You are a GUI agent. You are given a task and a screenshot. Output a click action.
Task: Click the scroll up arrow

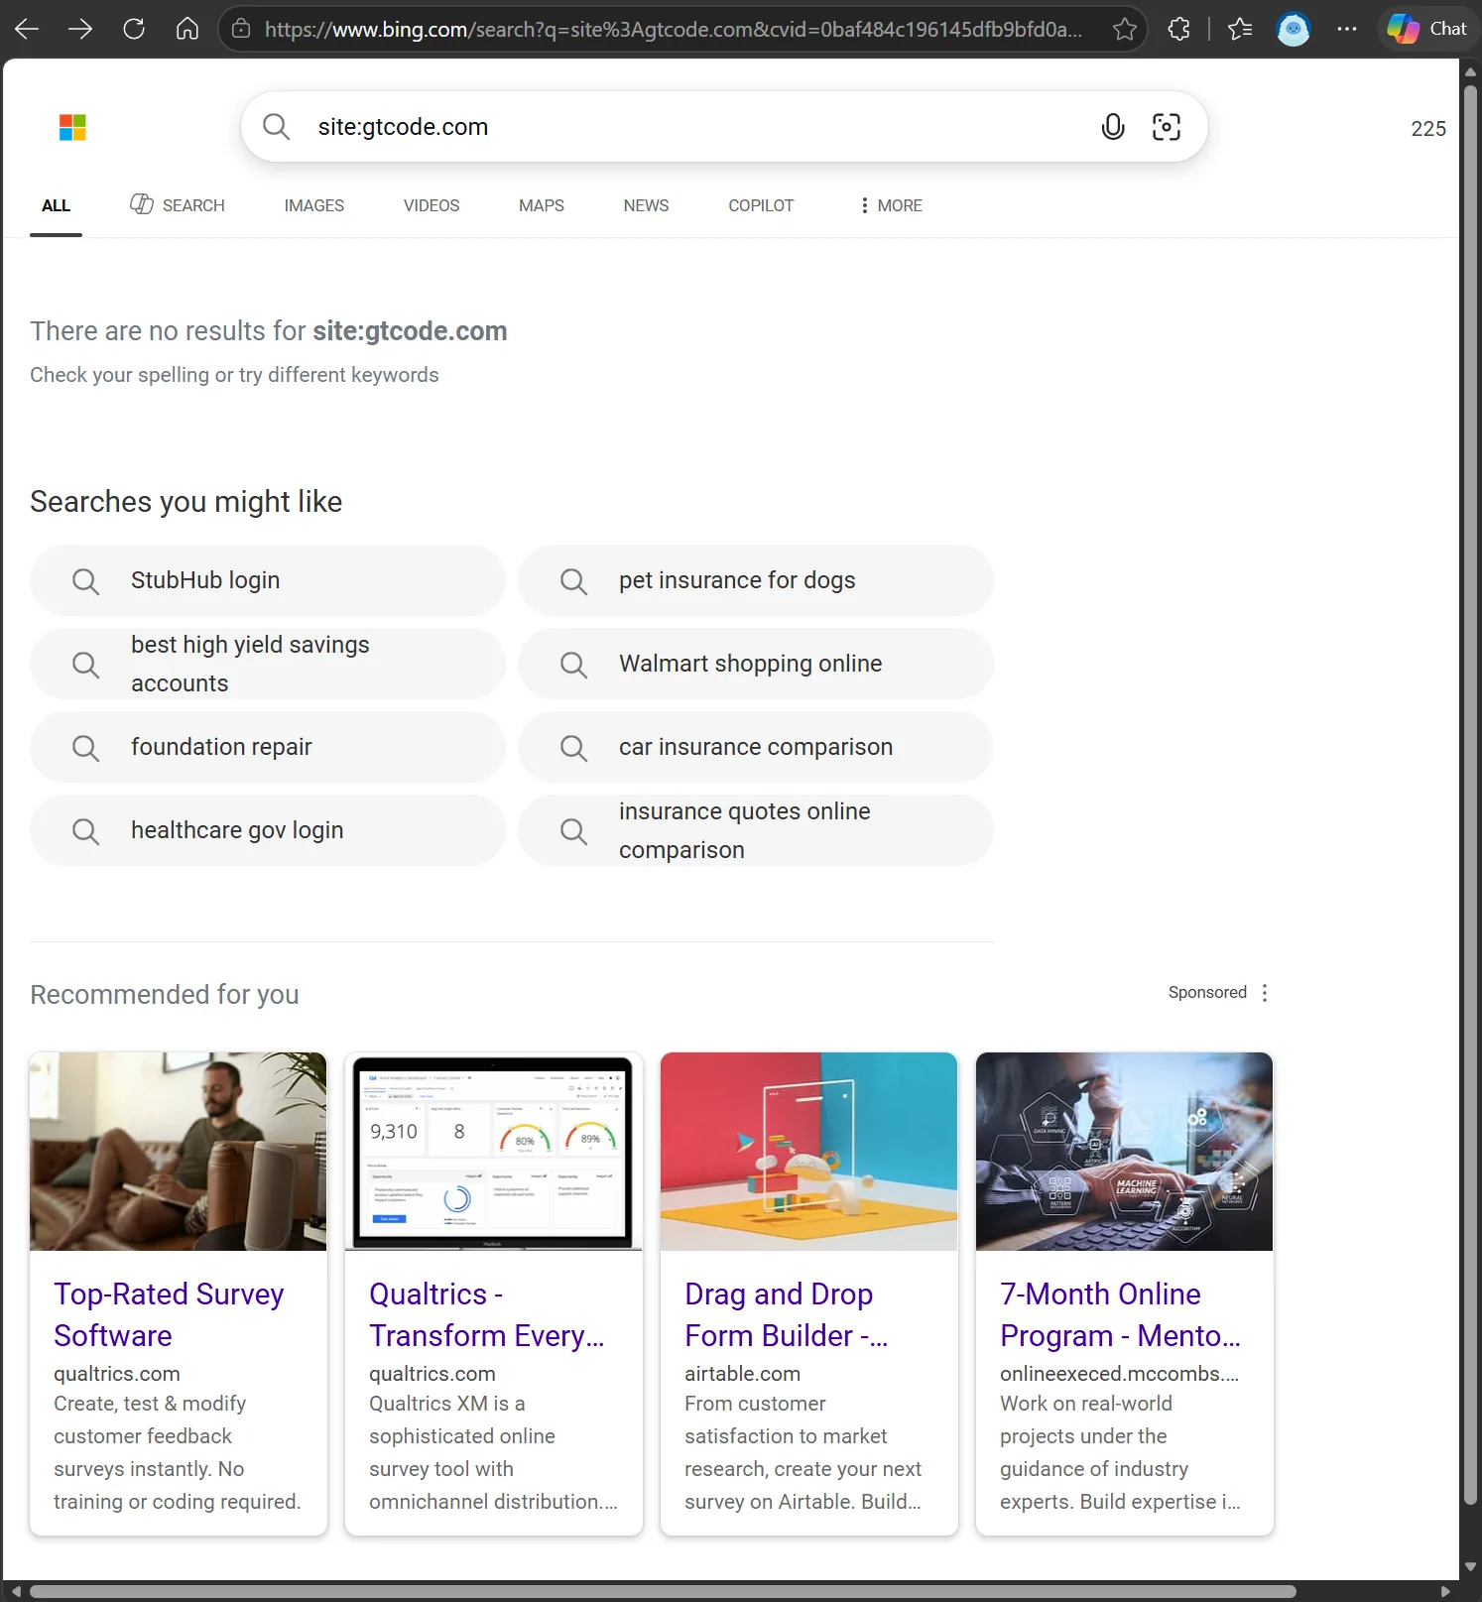tap(1471, 72)
